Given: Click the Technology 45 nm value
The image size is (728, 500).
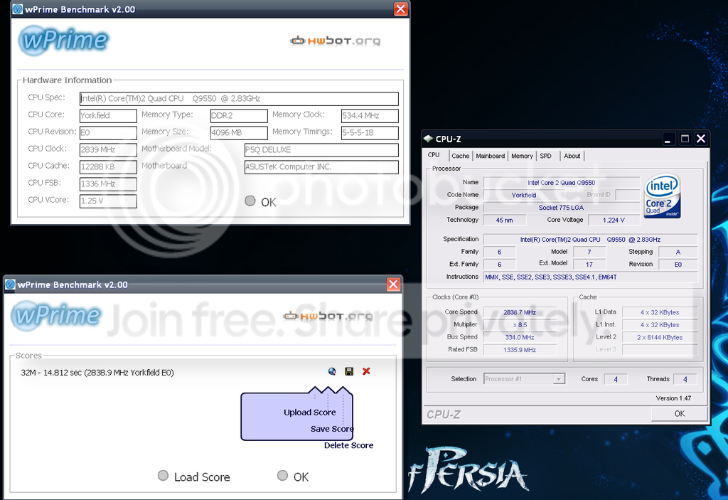Looking at the screenshot, I should [505, 220].
